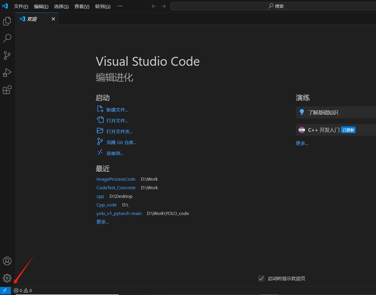376x295 pixels.
Task: Click the 打开文件夹... link
Action: tap(120, 131)
